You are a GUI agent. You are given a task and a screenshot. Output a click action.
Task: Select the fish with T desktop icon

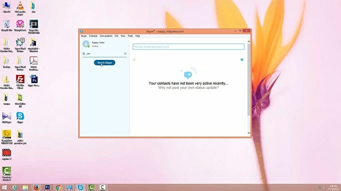(20, 45)
